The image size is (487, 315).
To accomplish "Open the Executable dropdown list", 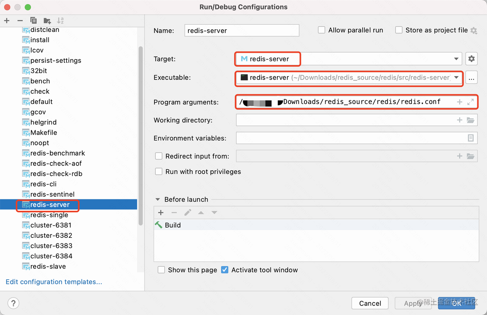I will coord(456,78).
